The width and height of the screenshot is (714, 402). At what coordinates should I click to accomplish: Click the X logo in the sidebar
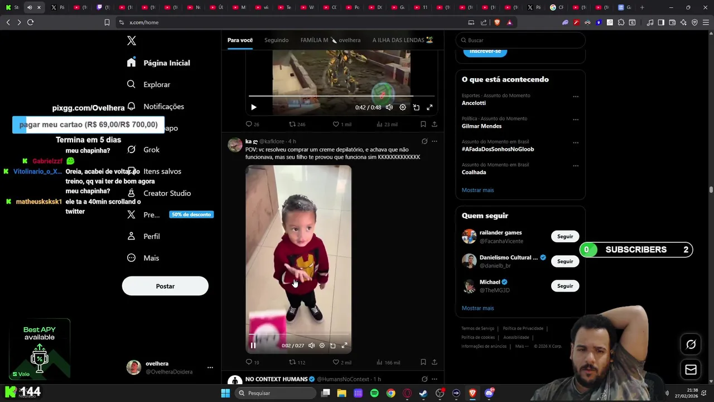coord(132,41)
